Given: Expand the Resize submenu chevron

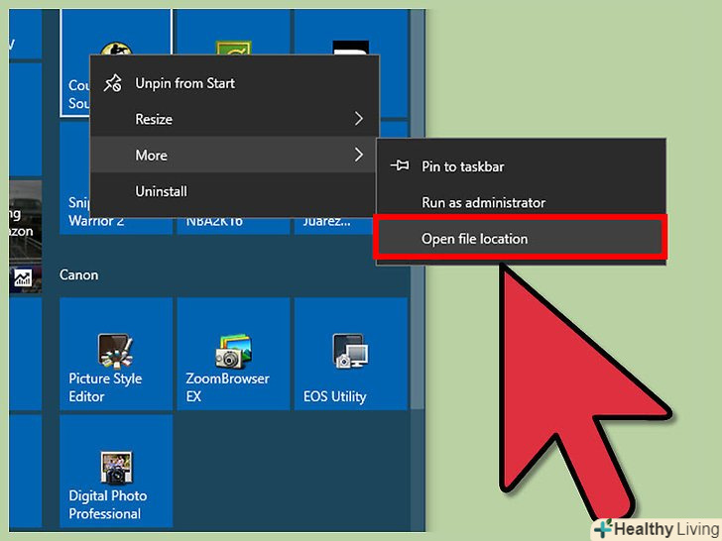Looking at the screenshot, I should (x=359, y=119).
